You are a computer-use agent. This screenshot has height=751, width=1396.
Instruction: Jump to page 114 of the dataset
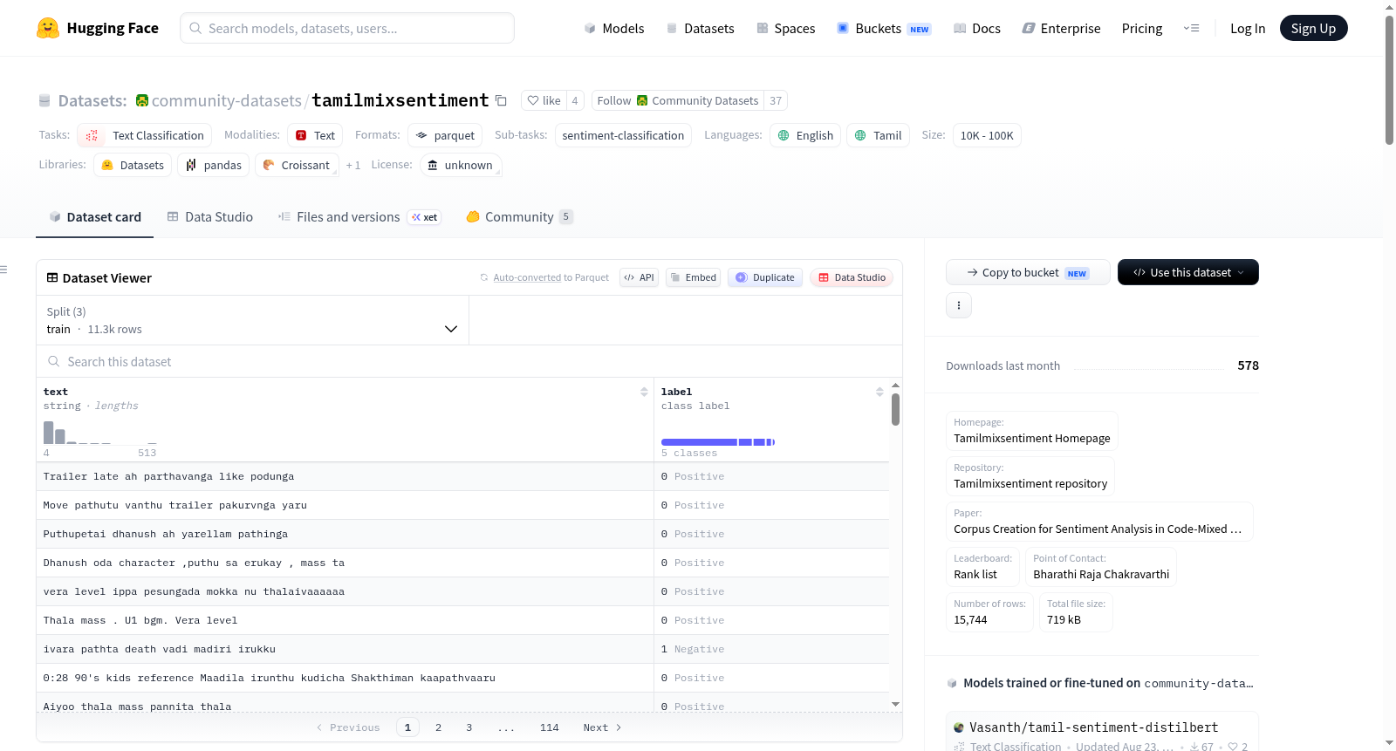pos(550,727)
